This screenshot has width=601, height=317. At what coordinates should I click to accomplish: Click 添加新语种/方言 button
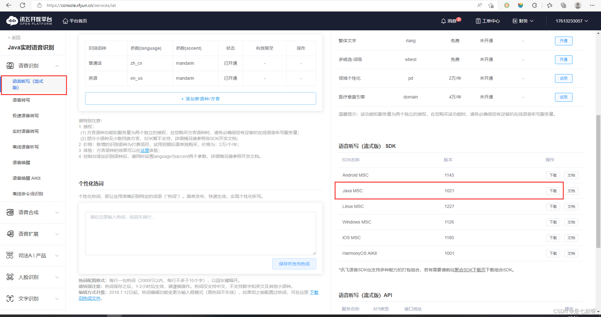(x=200, y=98)
